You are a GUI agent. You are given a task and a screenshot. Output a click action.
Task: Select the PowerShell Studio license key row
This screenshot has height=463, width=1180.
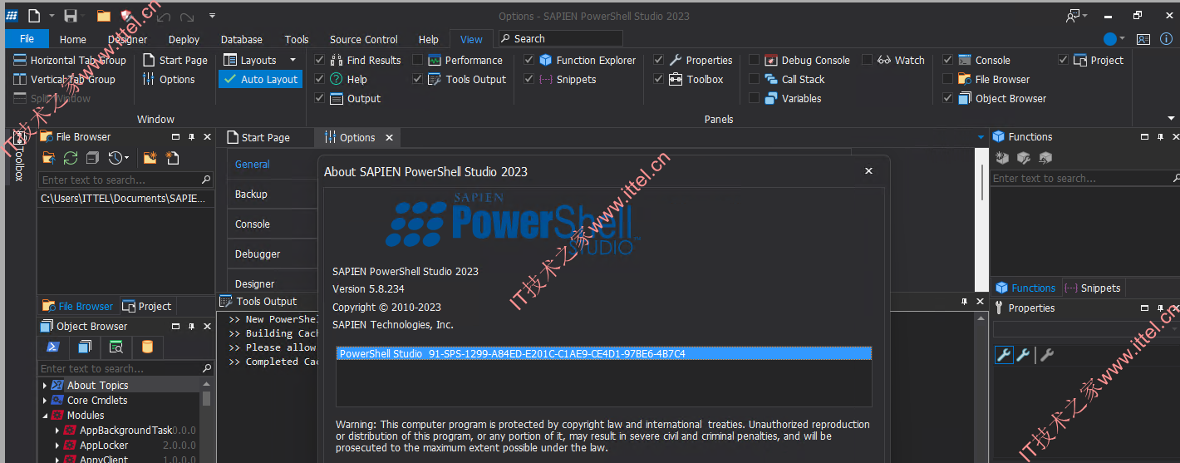(604, 353)
